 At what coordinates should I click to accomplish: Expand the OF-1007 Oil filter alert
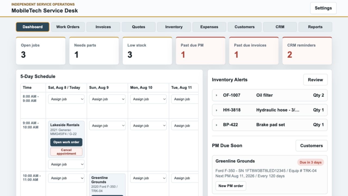(x=270, y=95)
